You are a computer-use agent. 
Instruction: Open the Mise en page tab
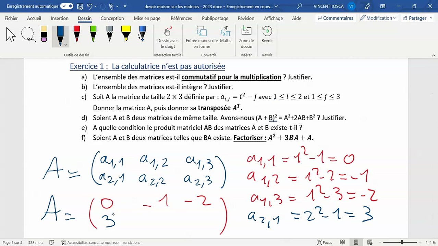click(x=147, y=18)
